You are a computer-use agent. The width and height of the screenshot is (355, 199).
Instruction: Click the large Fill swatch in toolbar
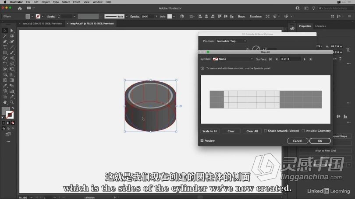pyautogui.click(x=5, y=111)
